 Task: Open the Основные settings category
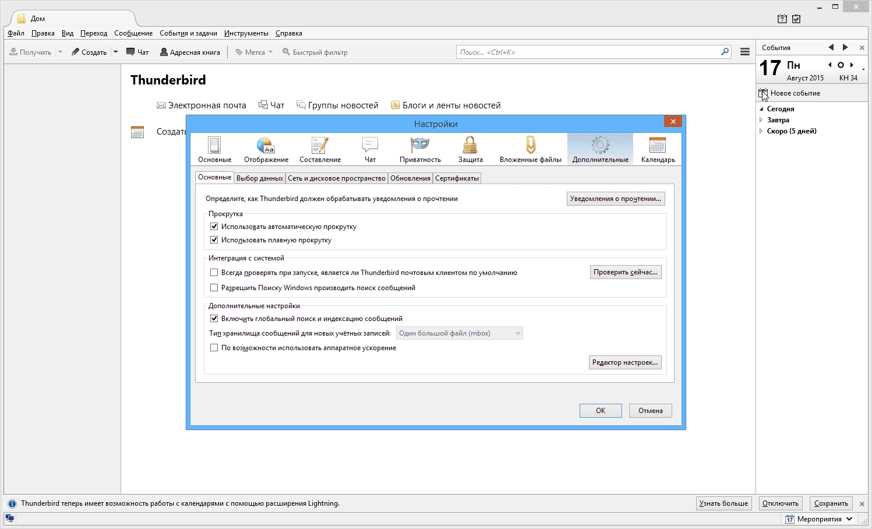tap(214, 149)
